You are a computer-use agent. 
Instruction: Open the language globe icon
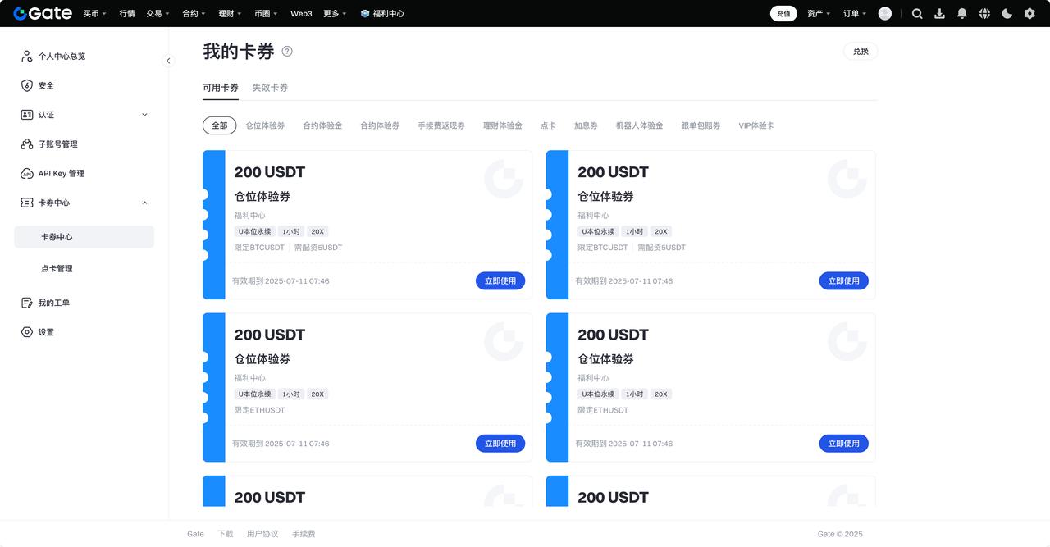point(984,14)
